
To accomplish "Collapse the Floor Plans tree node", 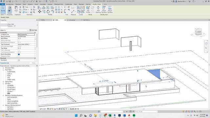I will click(x=3, y=70).
